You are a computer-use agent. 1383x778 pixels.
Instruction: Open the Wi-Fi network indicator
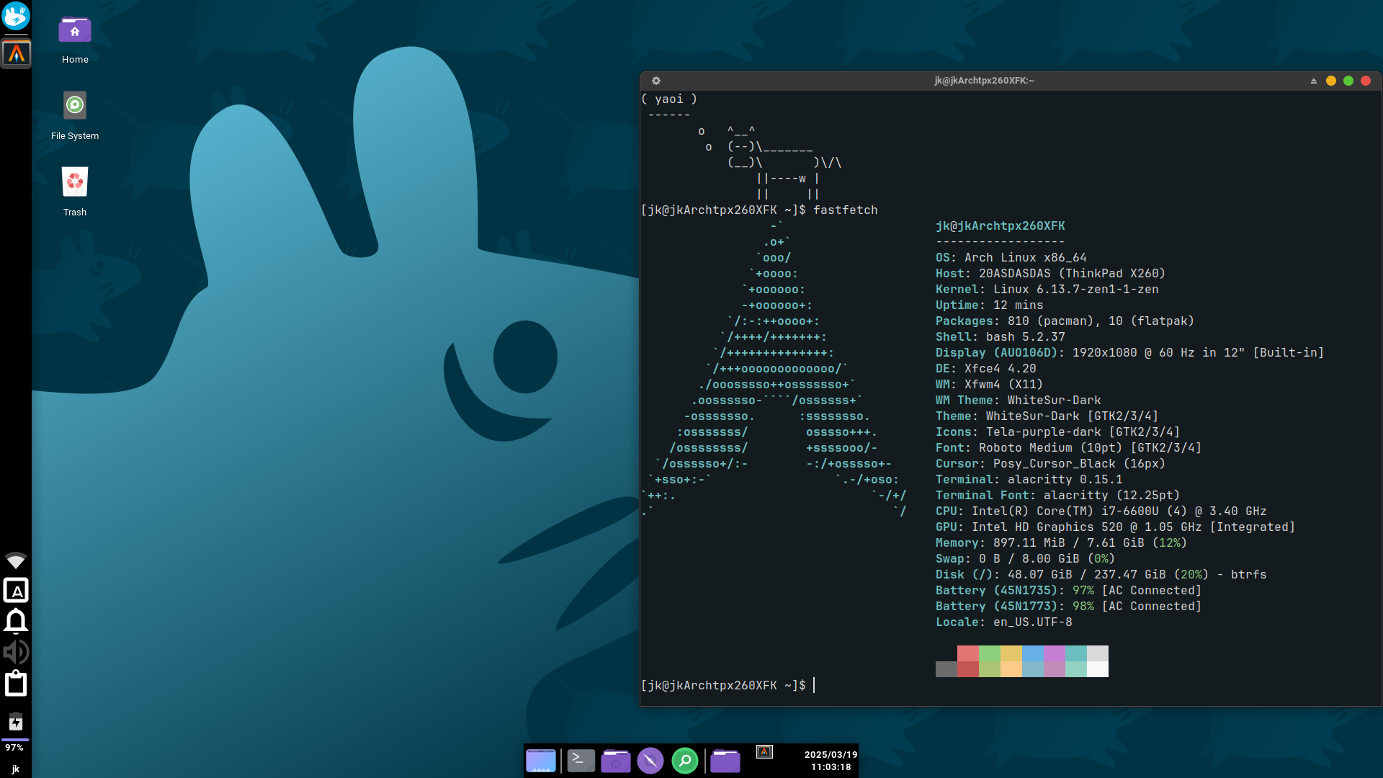tap(16, 560)
